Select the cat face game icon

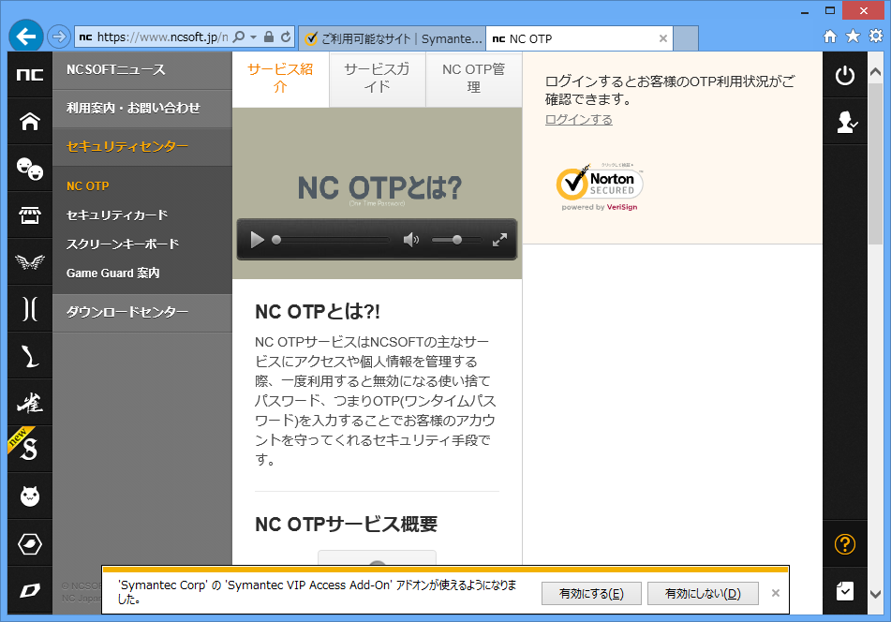point(30,496)
